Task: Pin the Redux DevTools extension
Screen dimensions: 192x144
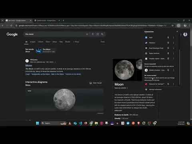Action: tap(168, 53)
